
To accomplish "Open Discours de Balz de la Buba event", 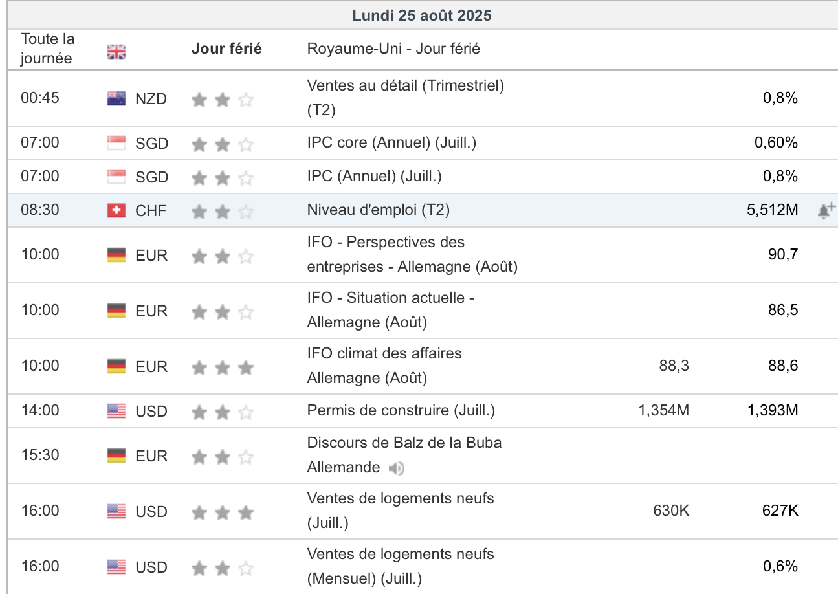I will [404, 443].
